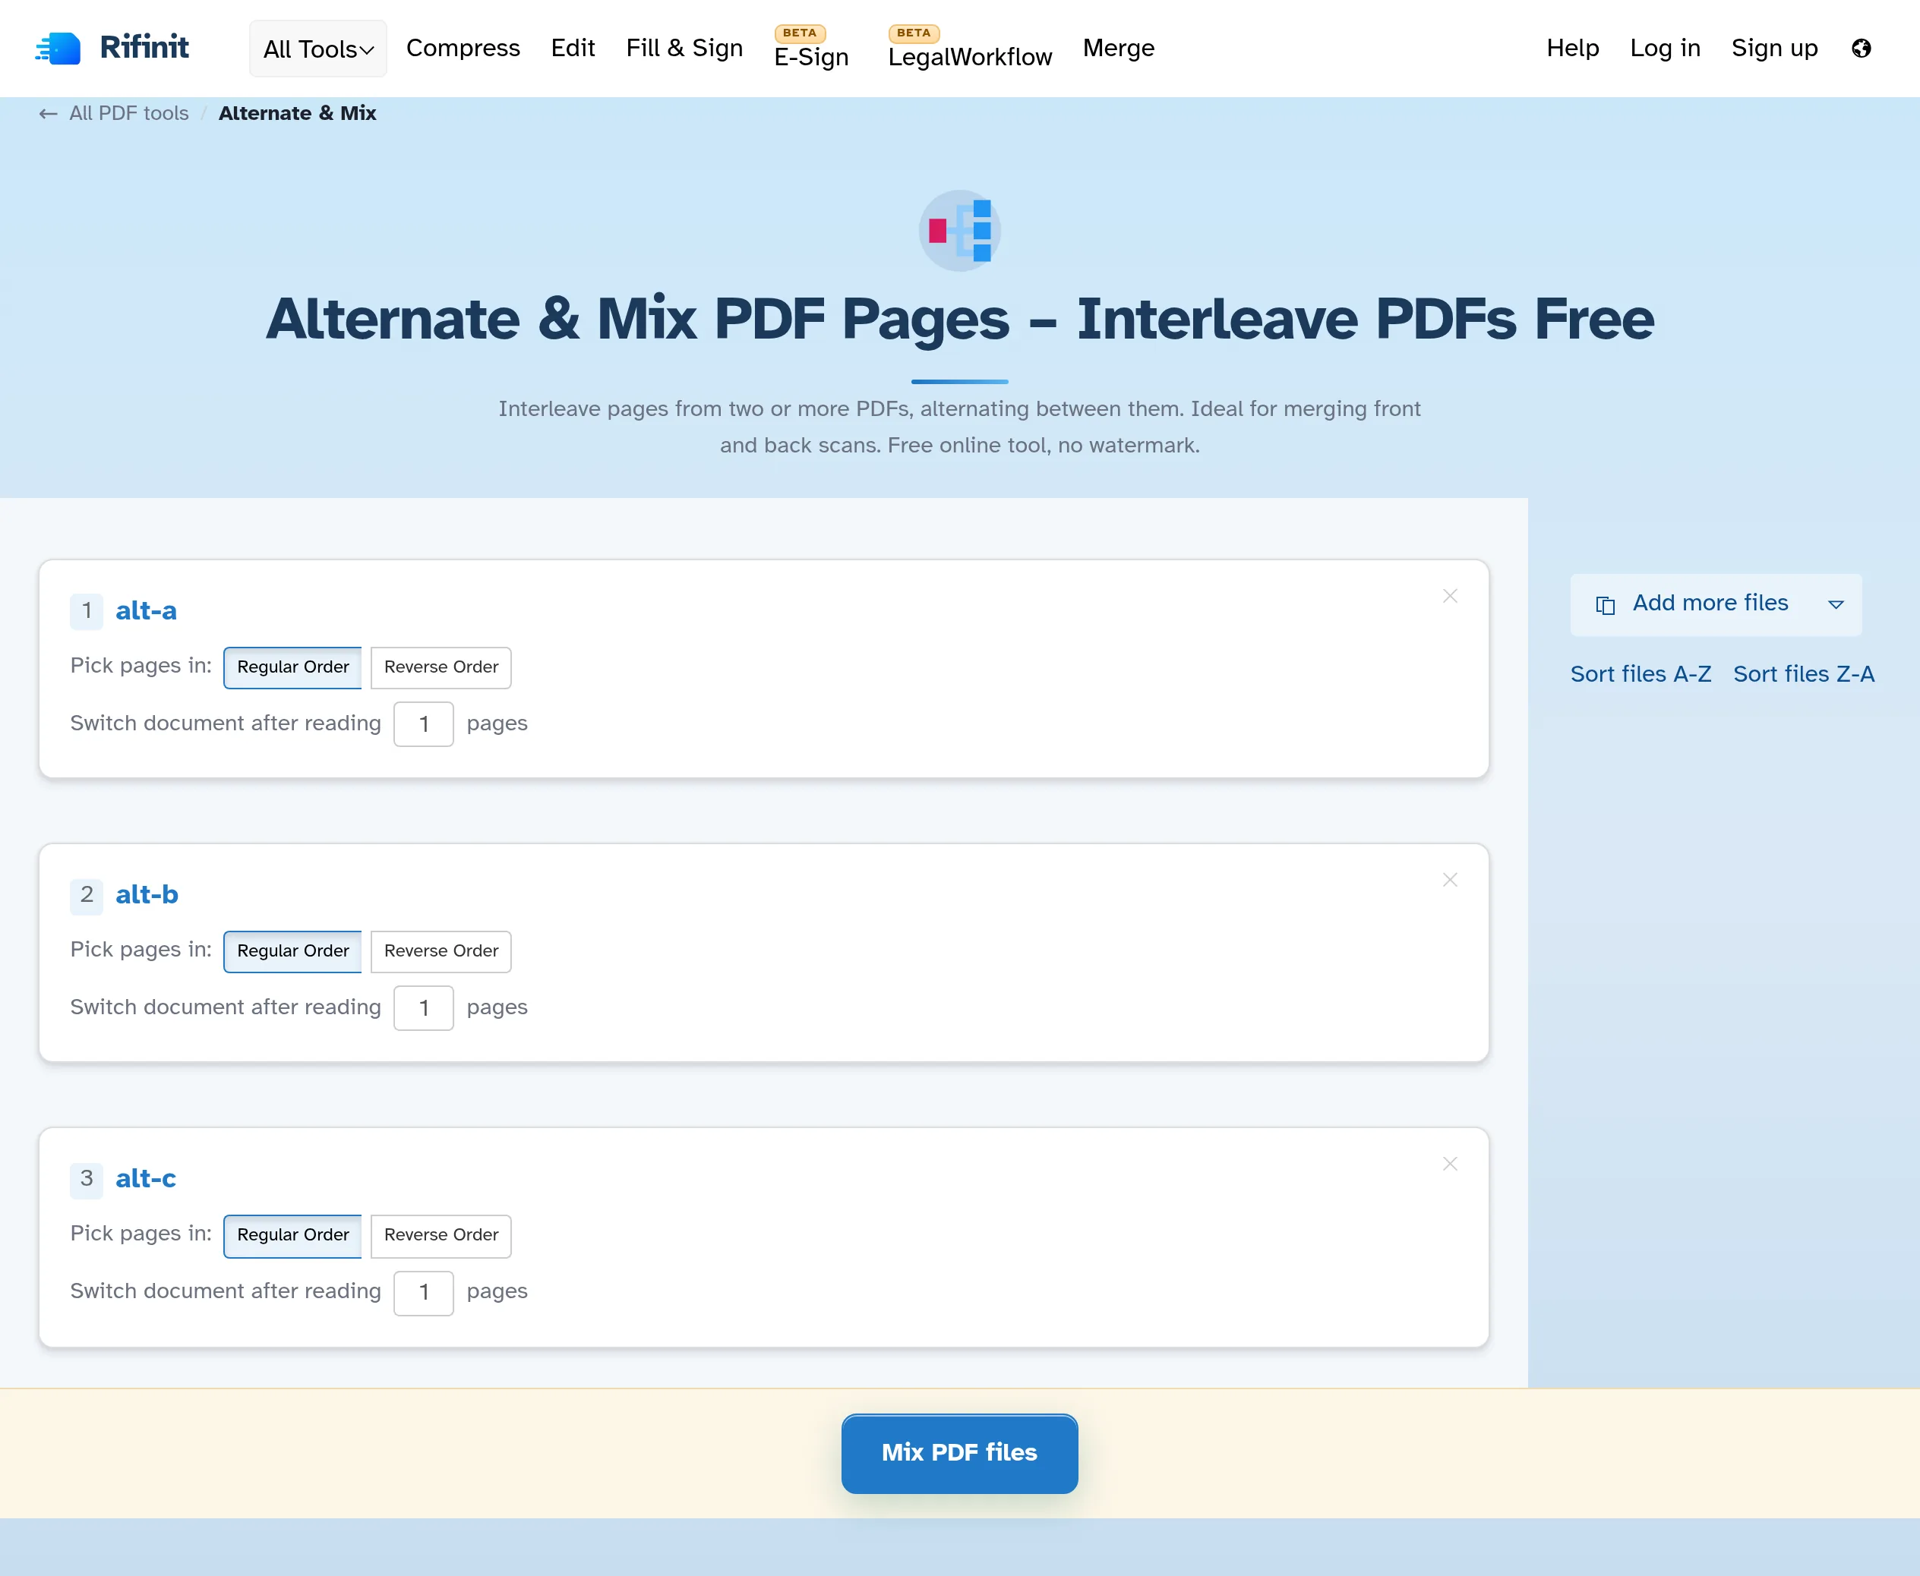Select Regular Order for alt-c

292,1236
